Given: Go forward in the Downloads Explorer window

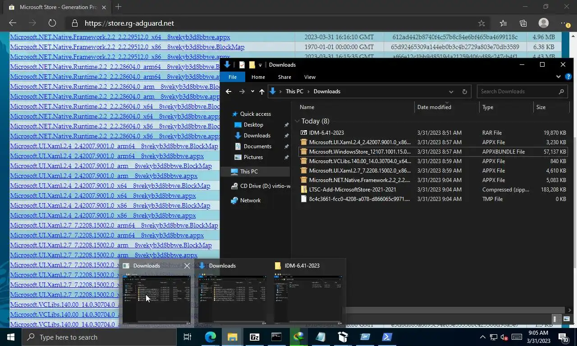Looking at the screenshot, I should (x=242, y=91).
